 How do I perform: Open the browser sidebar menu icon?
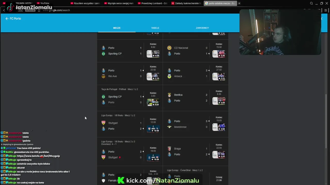click(326, 10)
